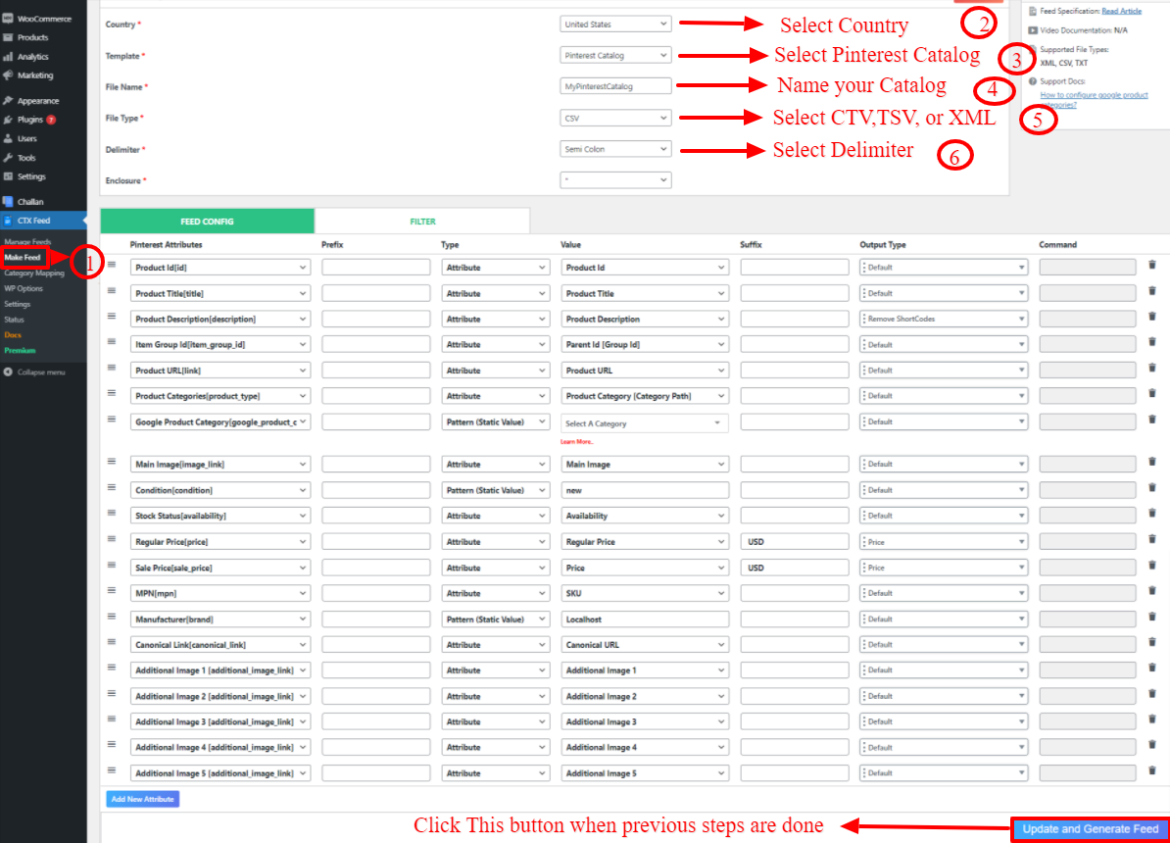Click Command field for Product Title row

click(1088, 293)
